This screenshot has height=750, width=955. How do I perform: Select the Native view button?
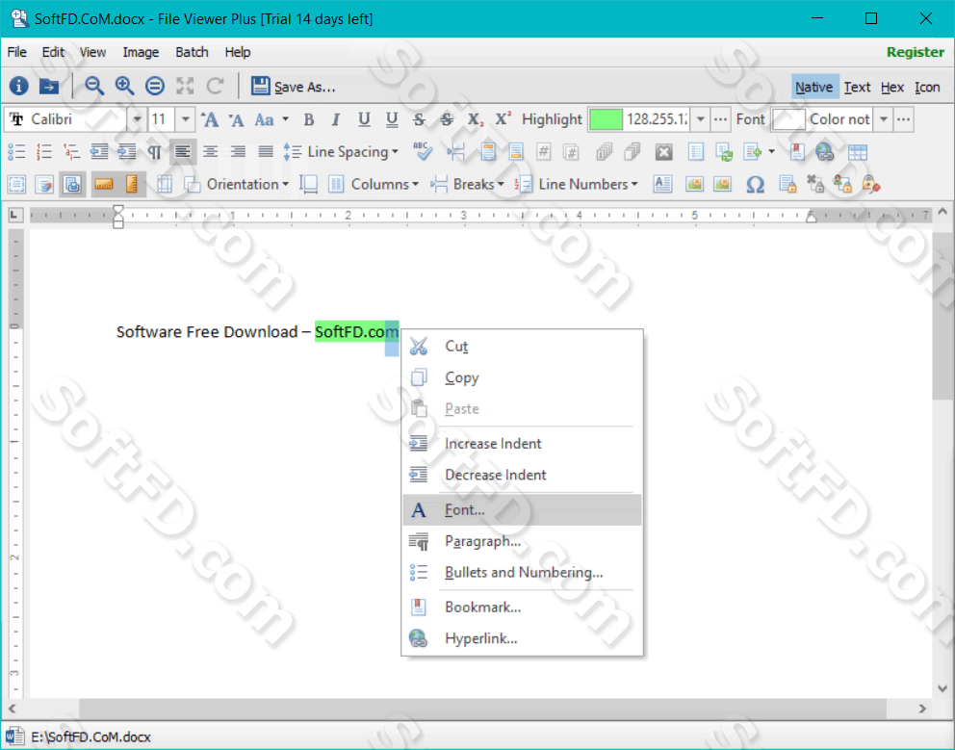coord(814,87)
